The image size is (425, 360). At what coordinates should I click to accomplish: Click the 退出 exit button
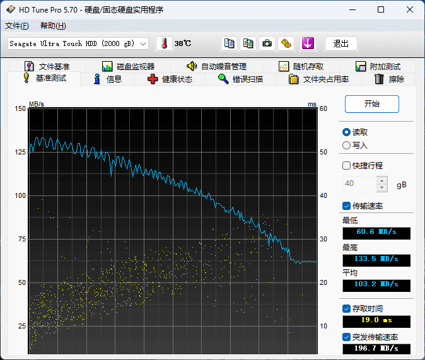tap(341, 44)
